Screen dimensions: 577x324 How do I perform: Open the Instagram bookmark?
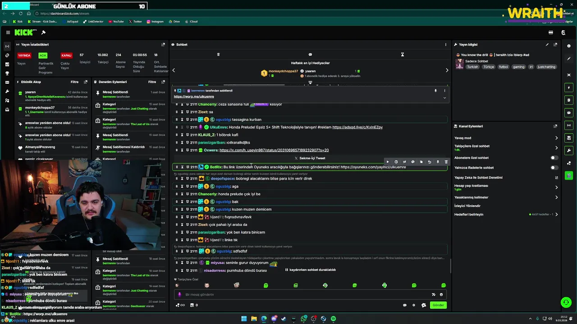tap(155, 22)
